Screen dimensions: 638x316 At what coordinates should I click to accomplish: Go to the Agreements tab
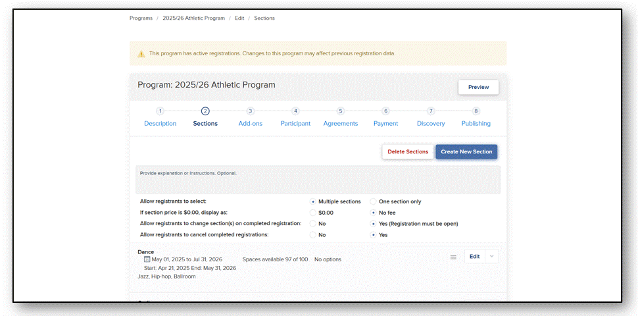341,123
